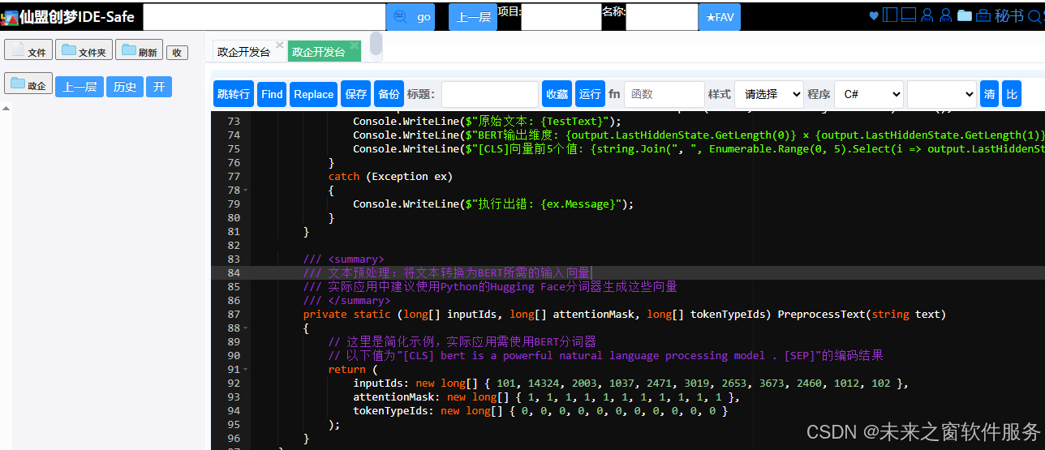Click the PreprocessText method name
Viewport: 1045px width, 450px height.
point(821,314)
